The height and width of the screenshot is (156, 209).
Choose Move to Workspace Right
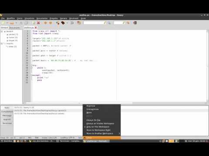(101, 130)
